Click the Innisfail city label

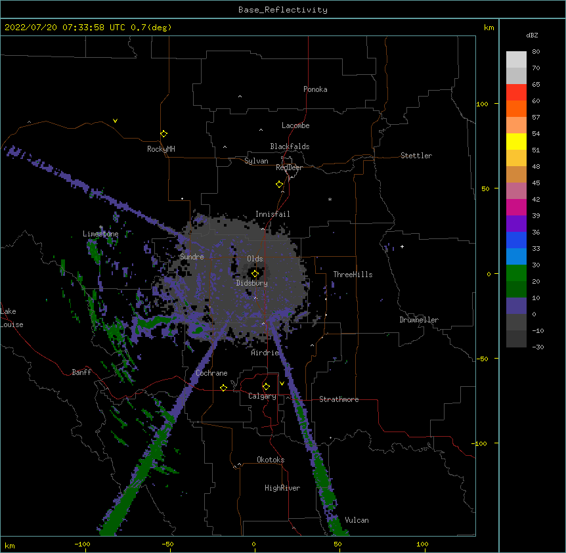coord(272,214)
